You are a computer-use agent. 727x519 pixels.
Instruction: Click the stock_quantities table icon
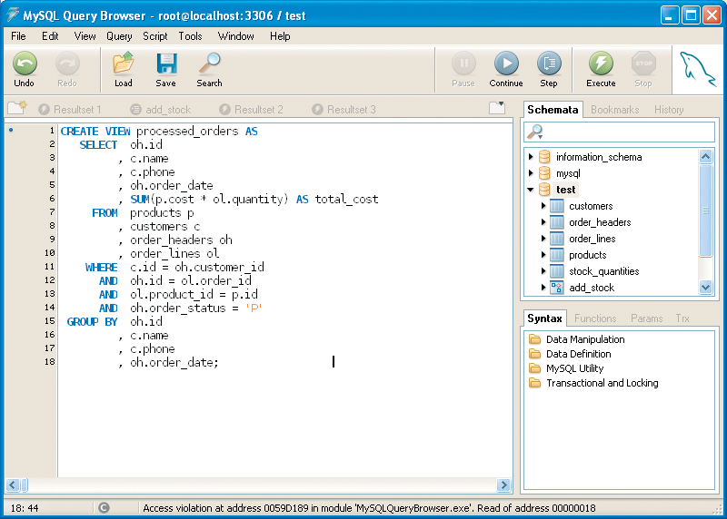click(557, 271)
